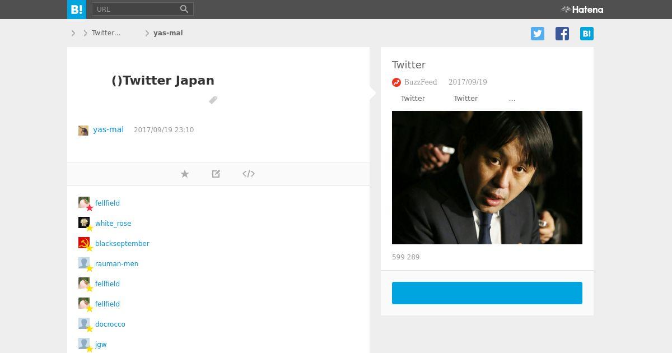Open the 2017/09/19 23:10 timestamp permalink

click(x=164, y=130)
